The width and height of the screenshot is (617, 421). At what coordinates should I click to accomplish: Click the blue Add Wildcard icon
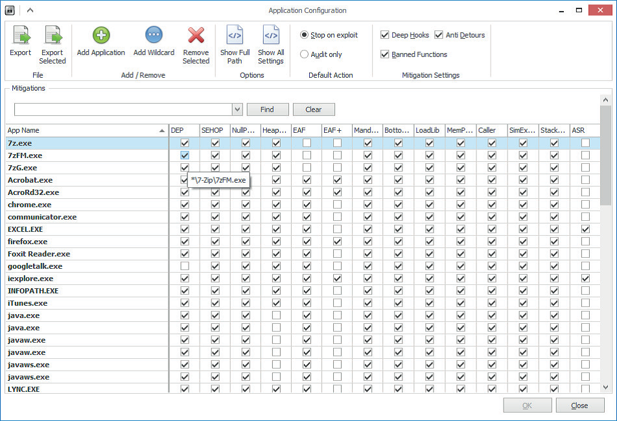[154, 35]
